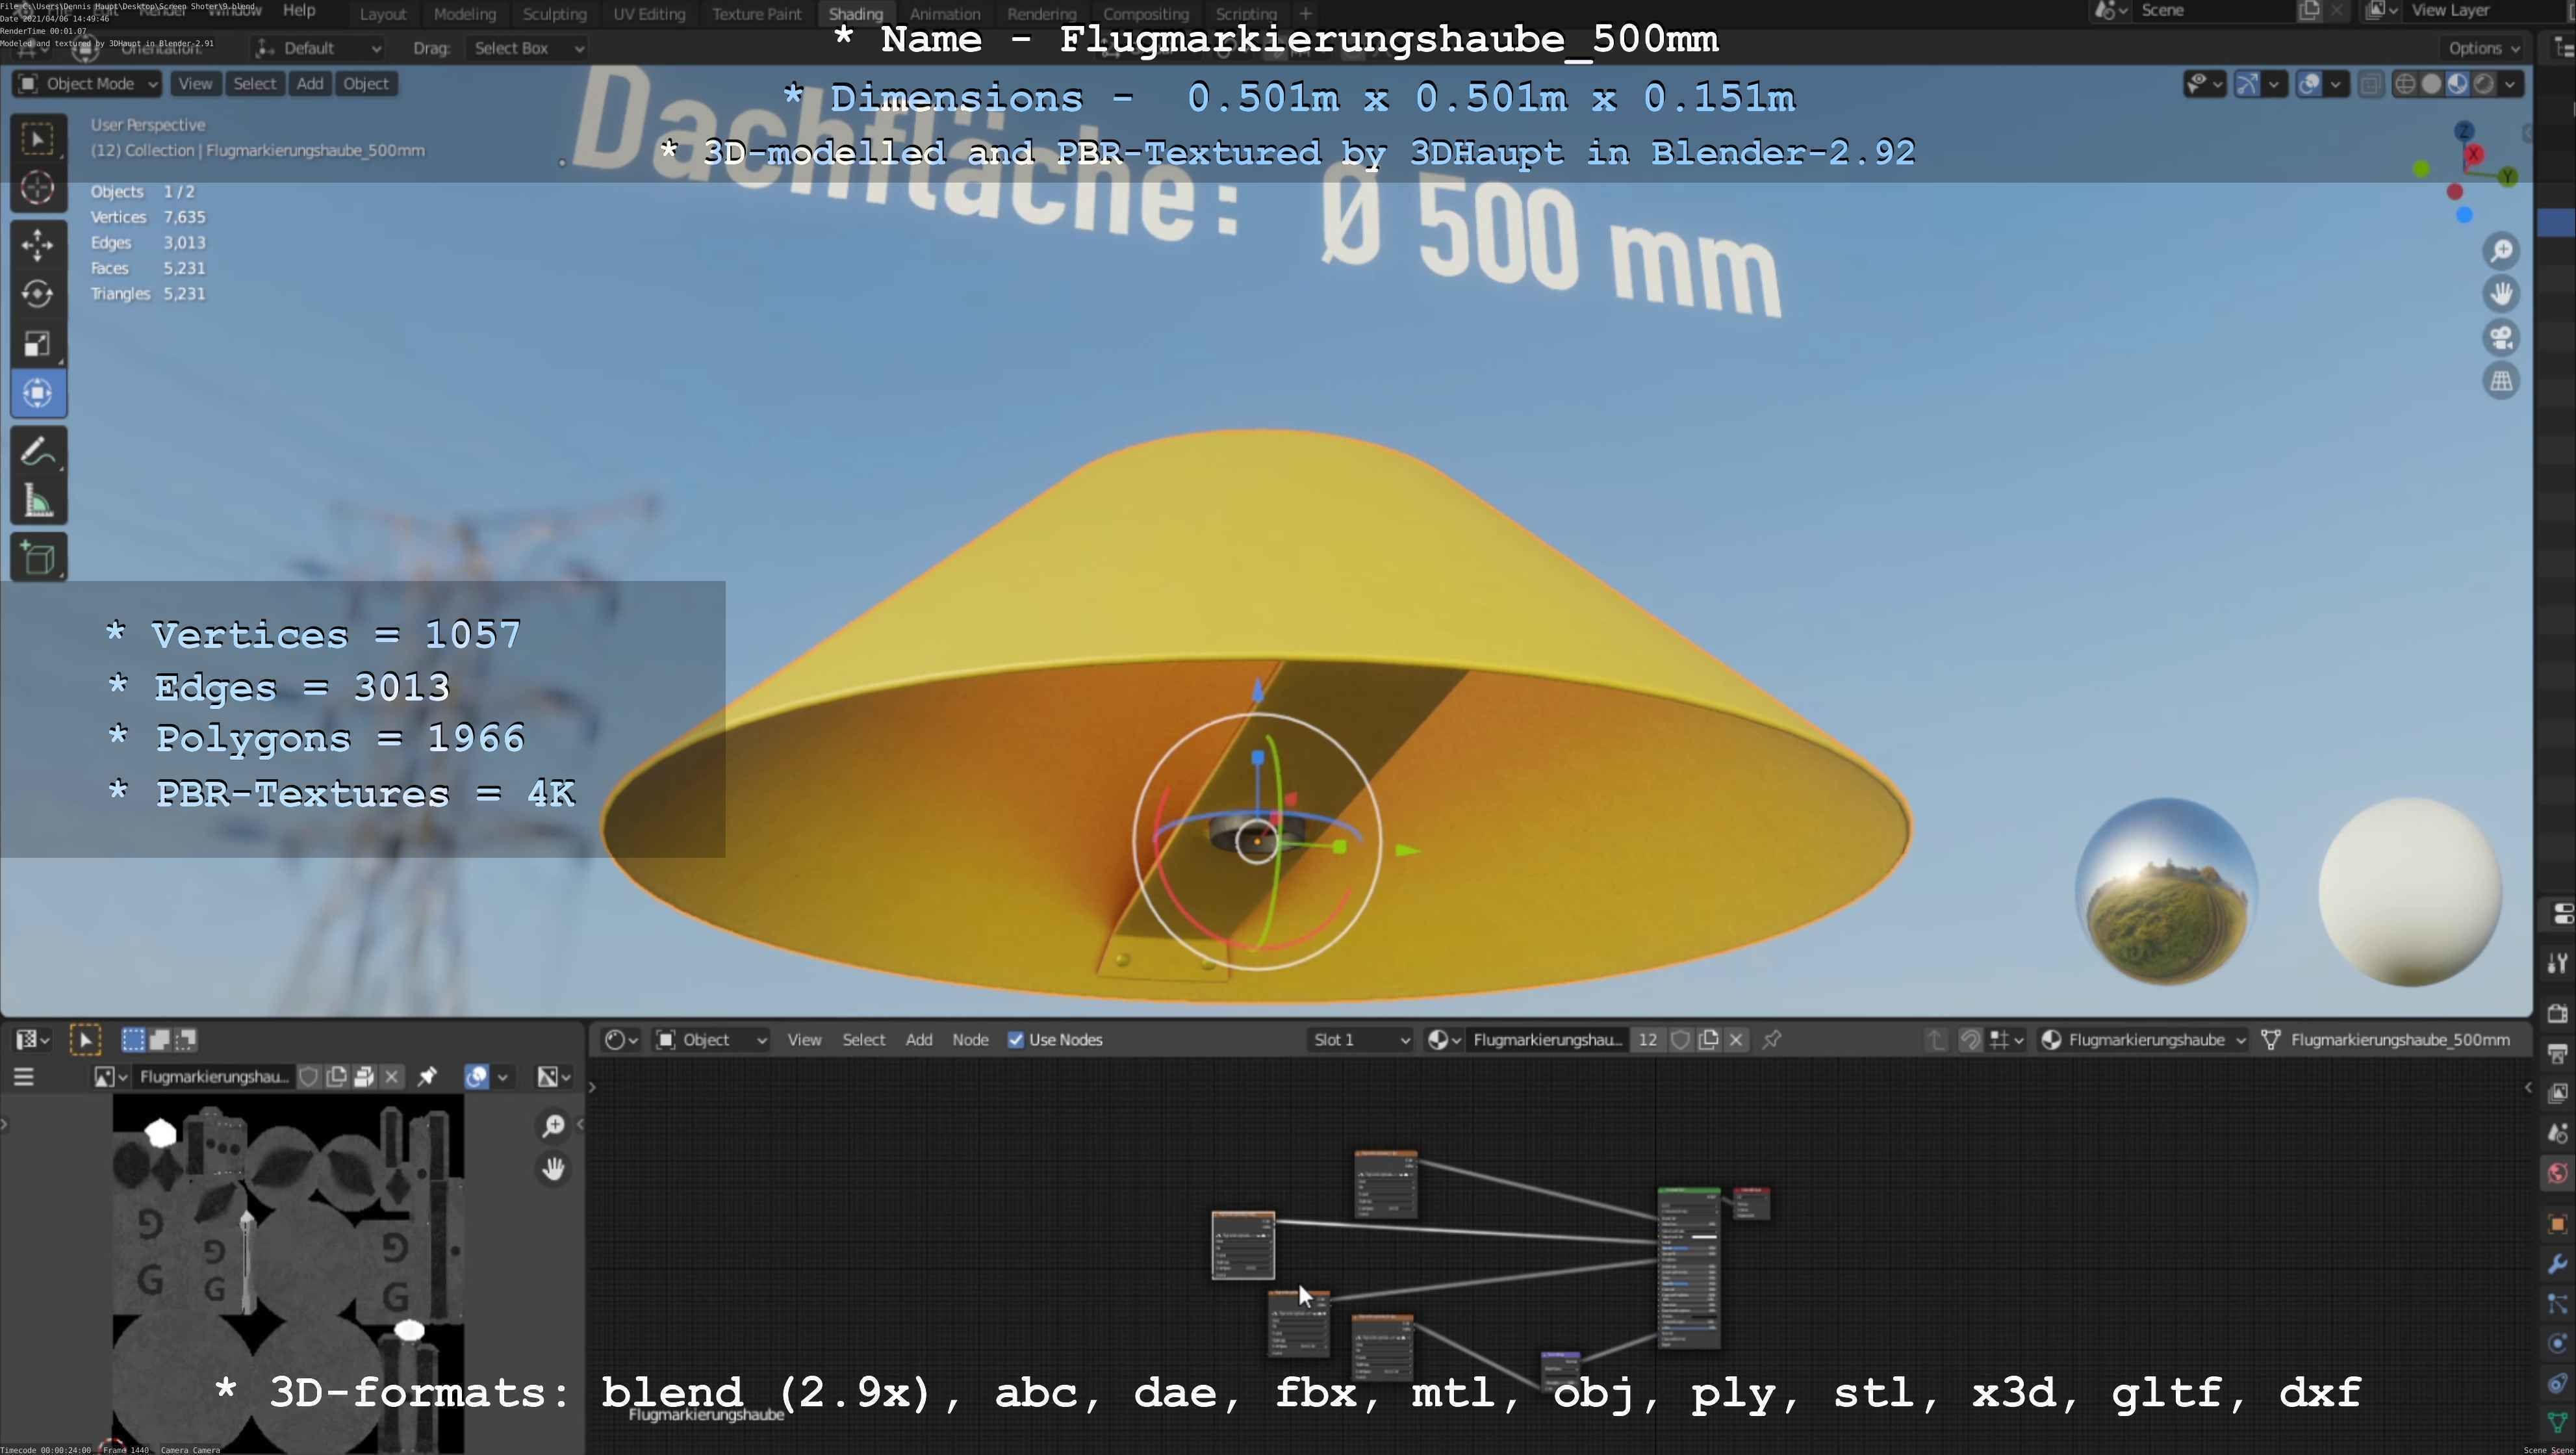This screenshot has width=2576, height=1455.
Task: Click the zoom magnifier in the image editor
Action: click(553, 1126)
